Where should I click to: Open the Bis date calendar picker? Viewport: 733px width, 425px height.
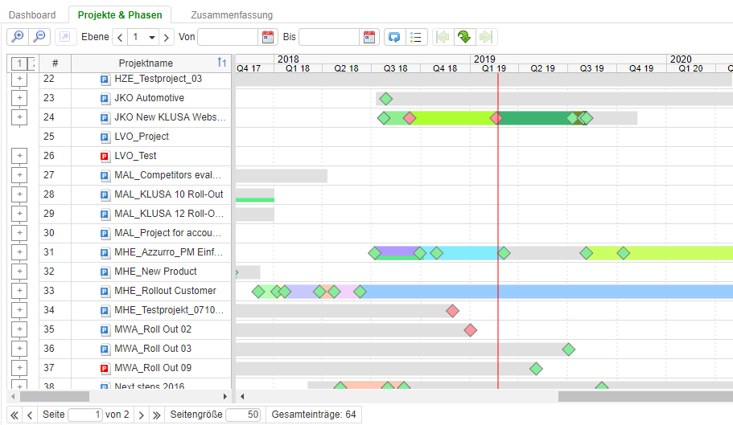point(369,37)
